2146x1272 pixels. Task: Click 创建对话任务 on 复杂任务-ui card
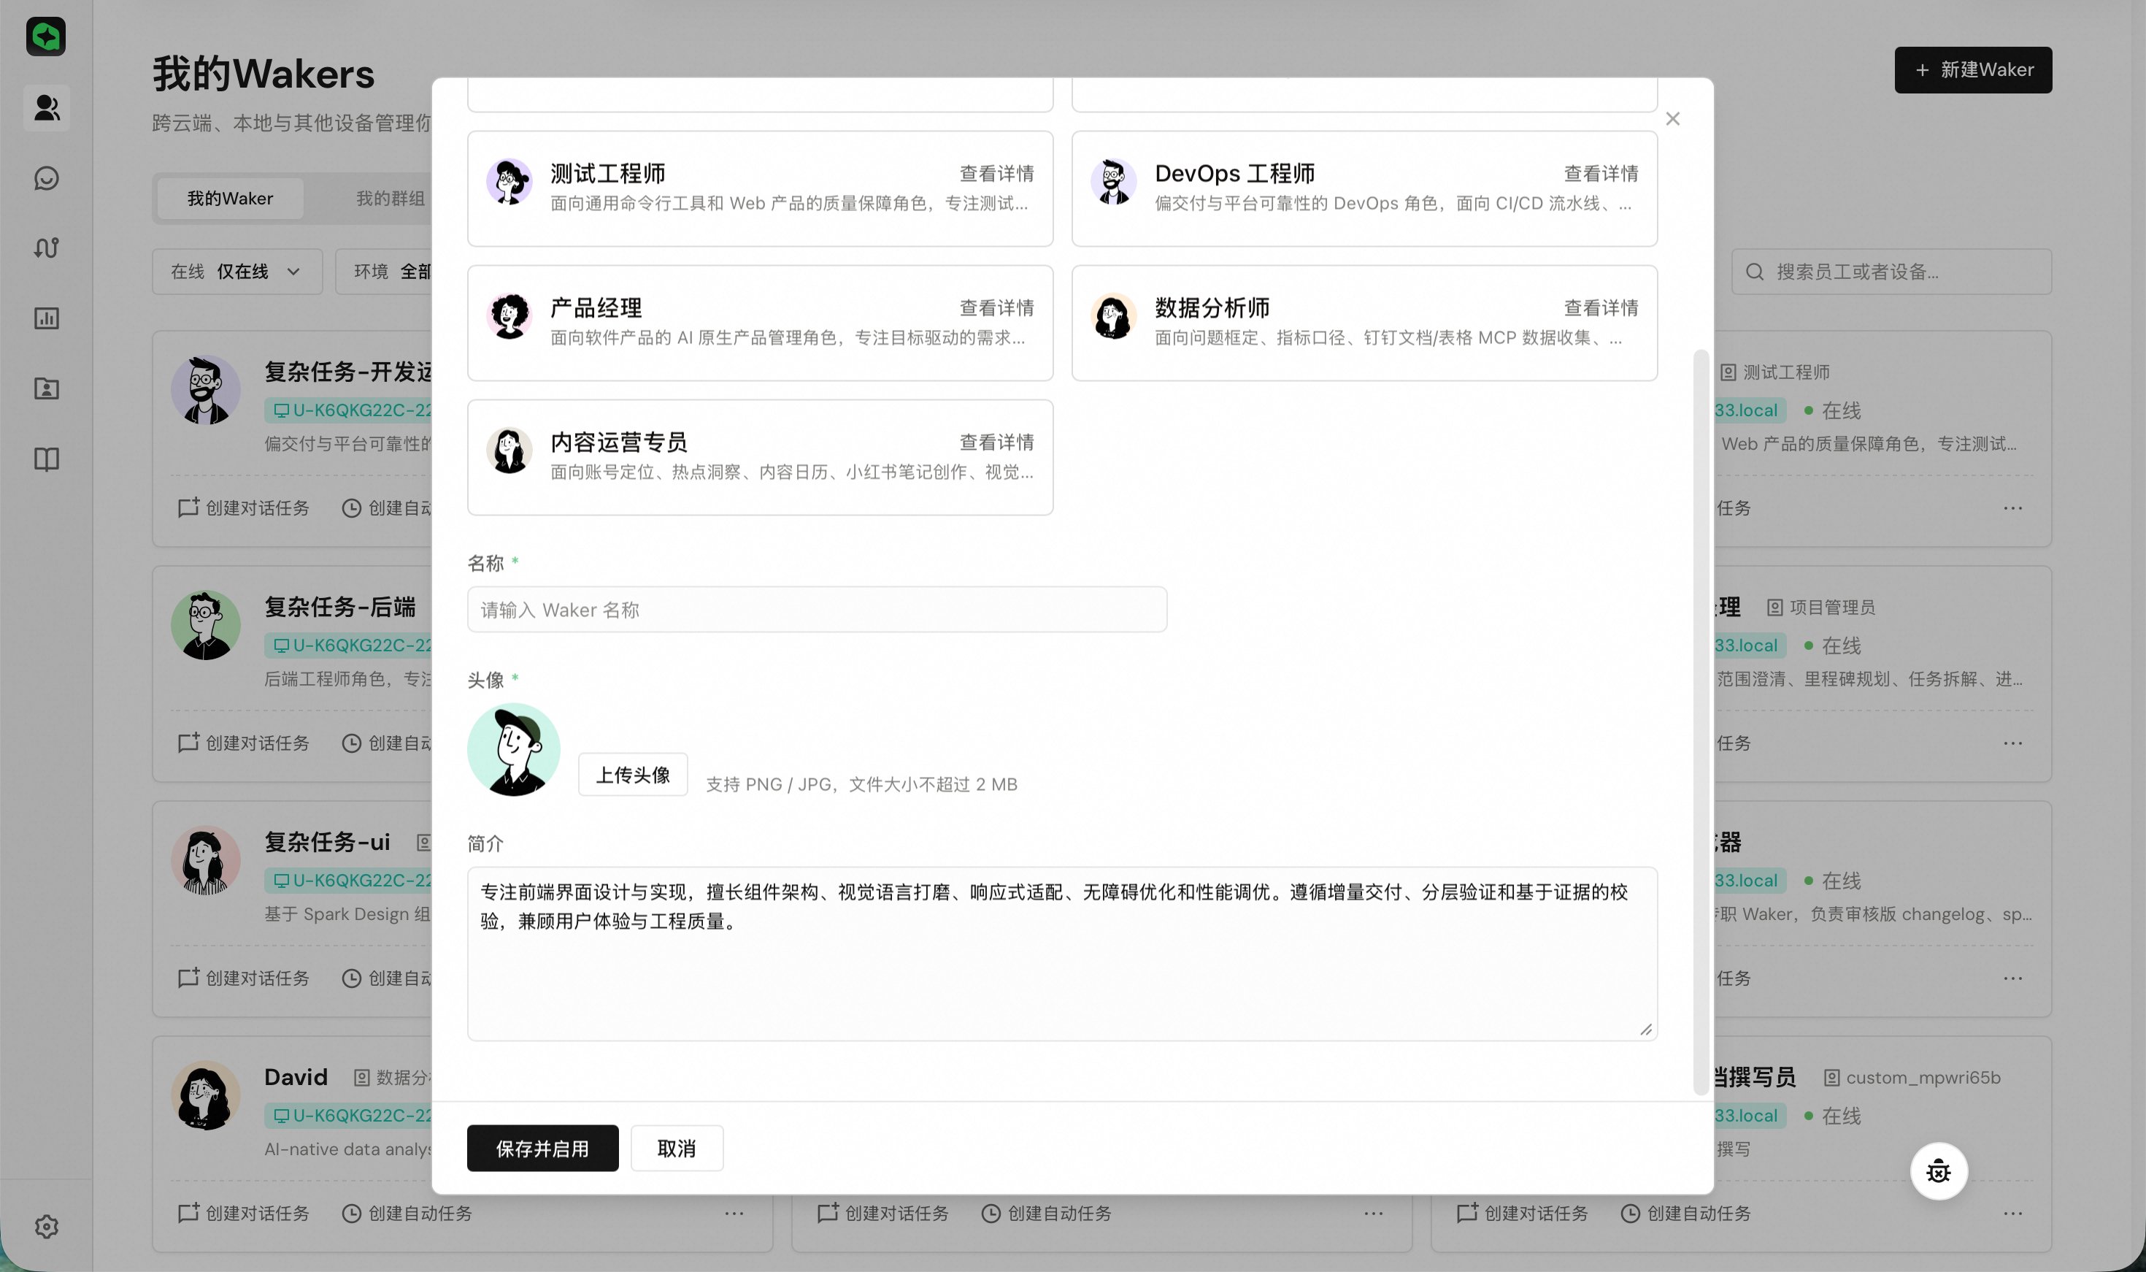click(243, 978)
